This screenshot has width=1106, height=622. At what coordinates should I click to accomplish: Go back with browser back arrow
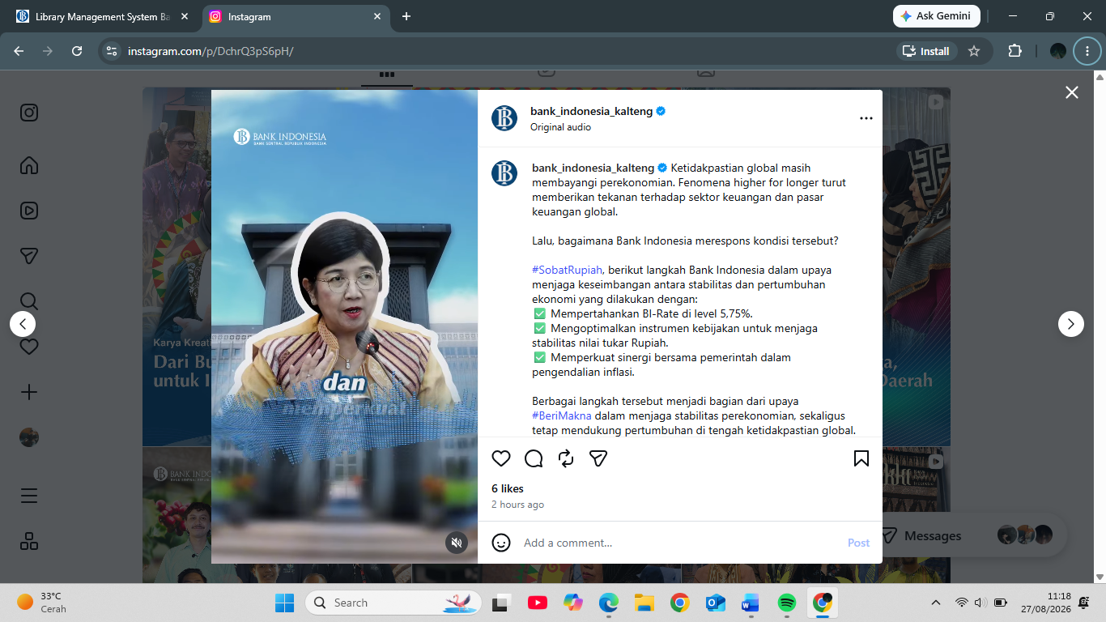tap(19, 51)
